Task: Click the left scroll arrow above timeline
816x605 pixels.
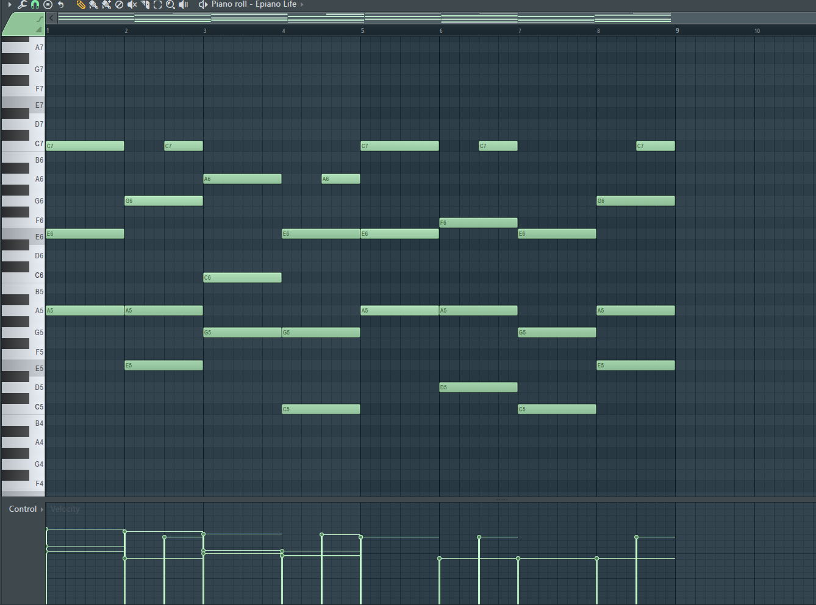Action: (x=52, y=18)
